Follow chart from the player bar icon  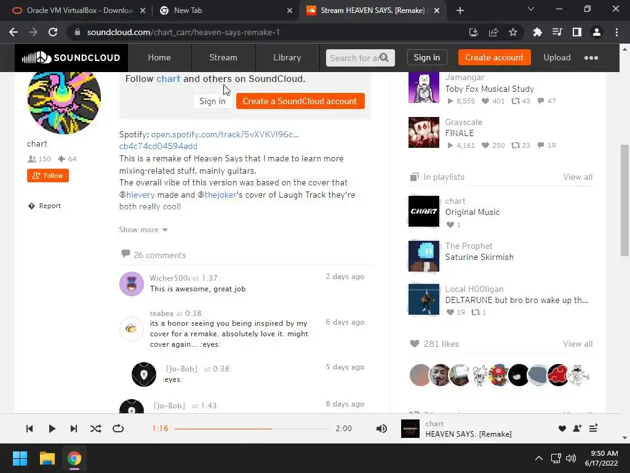tap(577, 429)
